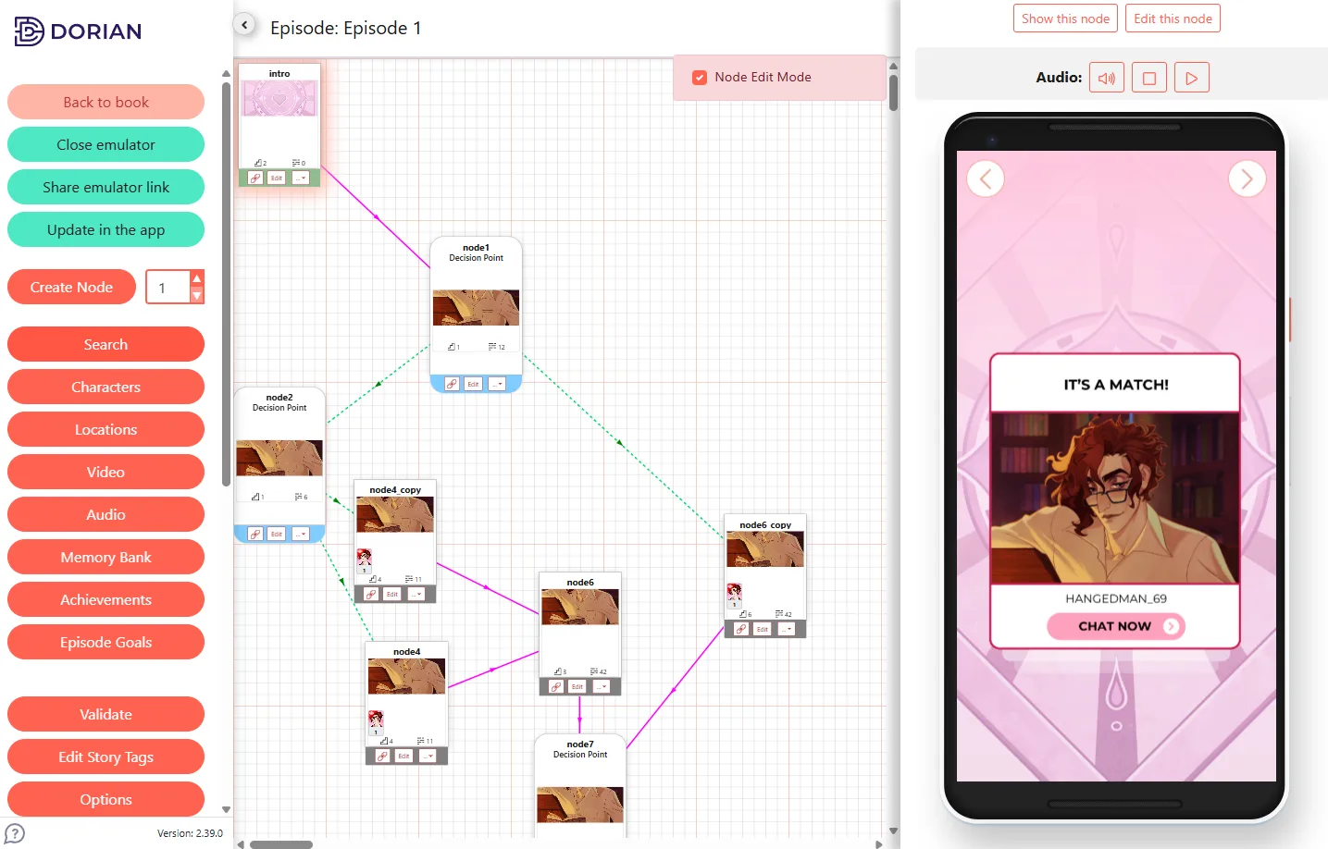Click the Edit button on node6
The width and height of the screenshot is (1328, 849).
point(577,686)
